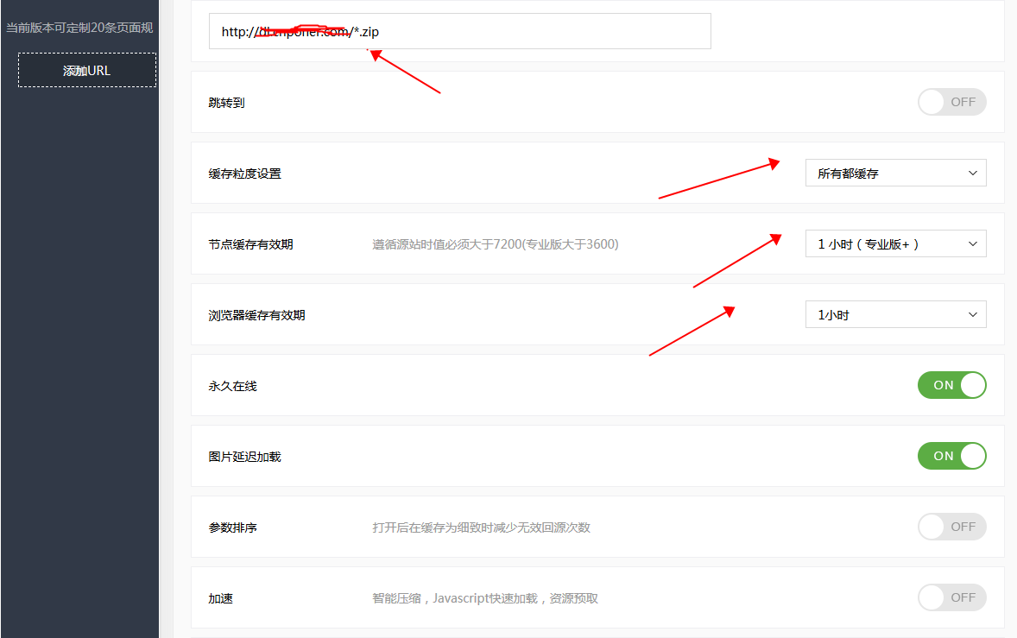Click the 缓存粒度设置 row label
Viewport: 1017px width, 638px height.
click(244, 174)
